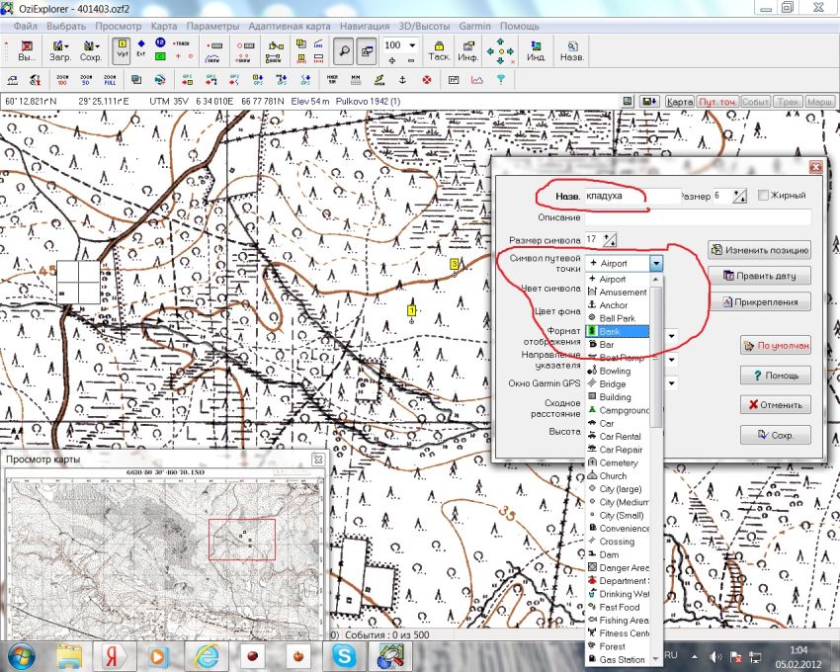Toggle the Пут. точ. waypoint mode button
840x672 pixels.
[716, 102]
